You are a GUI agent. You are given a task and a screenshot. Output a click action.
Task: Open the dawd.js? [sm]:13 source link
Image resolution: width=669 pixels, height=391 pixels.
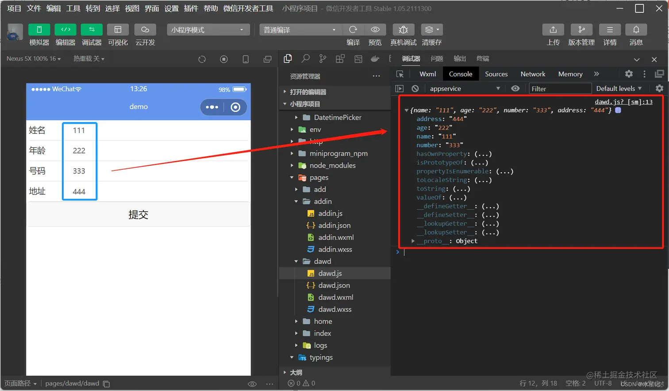(x=623, y=102)
